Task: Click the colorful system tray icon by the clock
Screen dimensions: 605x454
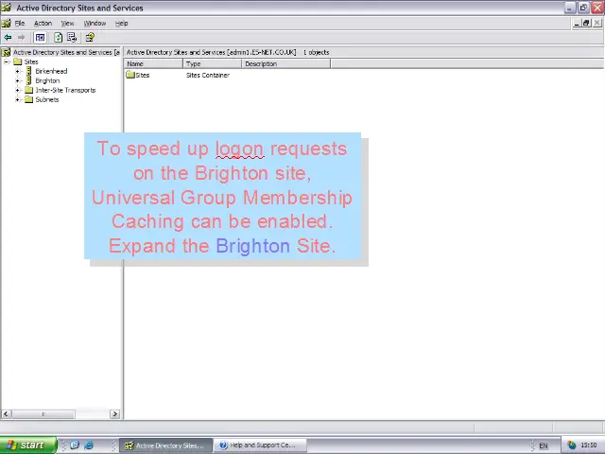Action: tap(571, 445)
